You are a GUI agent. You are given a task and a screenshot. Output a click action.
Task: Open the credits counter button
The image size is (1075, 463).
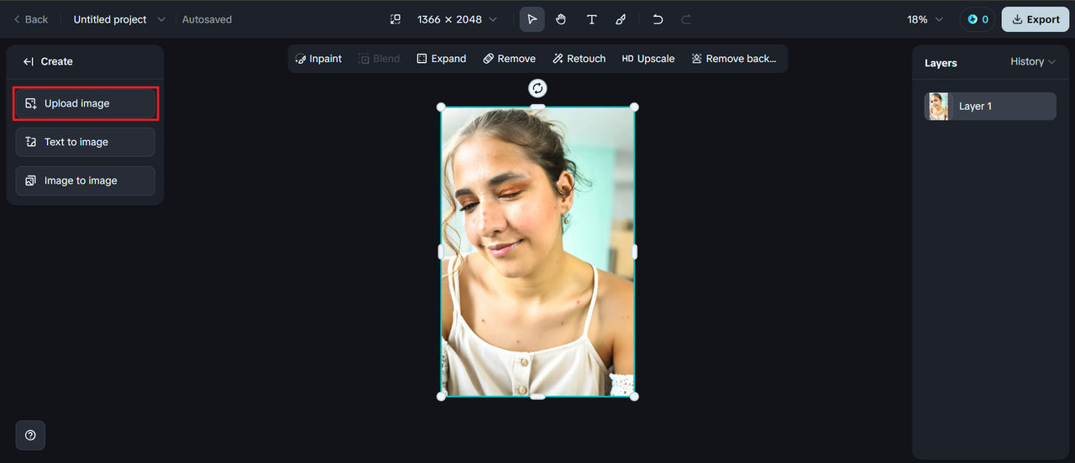[x=978, y=19]
